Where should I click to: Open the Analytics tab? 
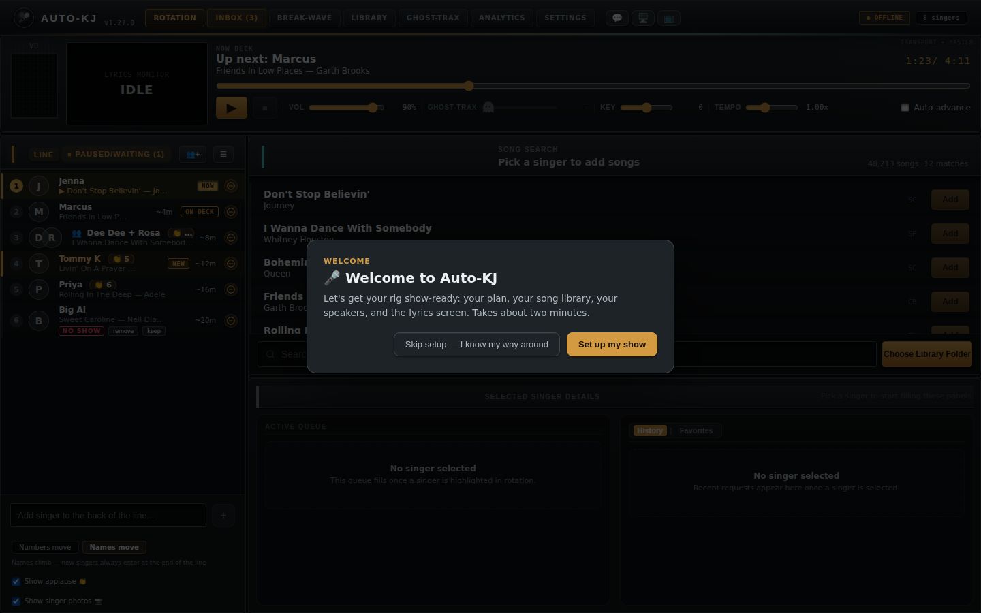tap(502, 18)
